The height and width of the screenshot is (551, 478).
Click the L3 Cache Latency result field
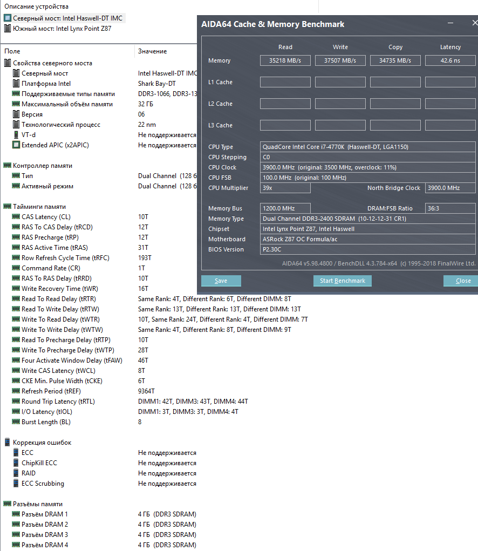(450, 125)
